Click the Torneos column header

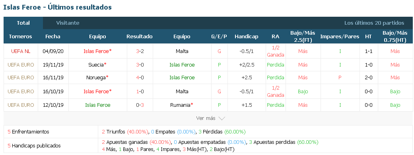(20, 37)
